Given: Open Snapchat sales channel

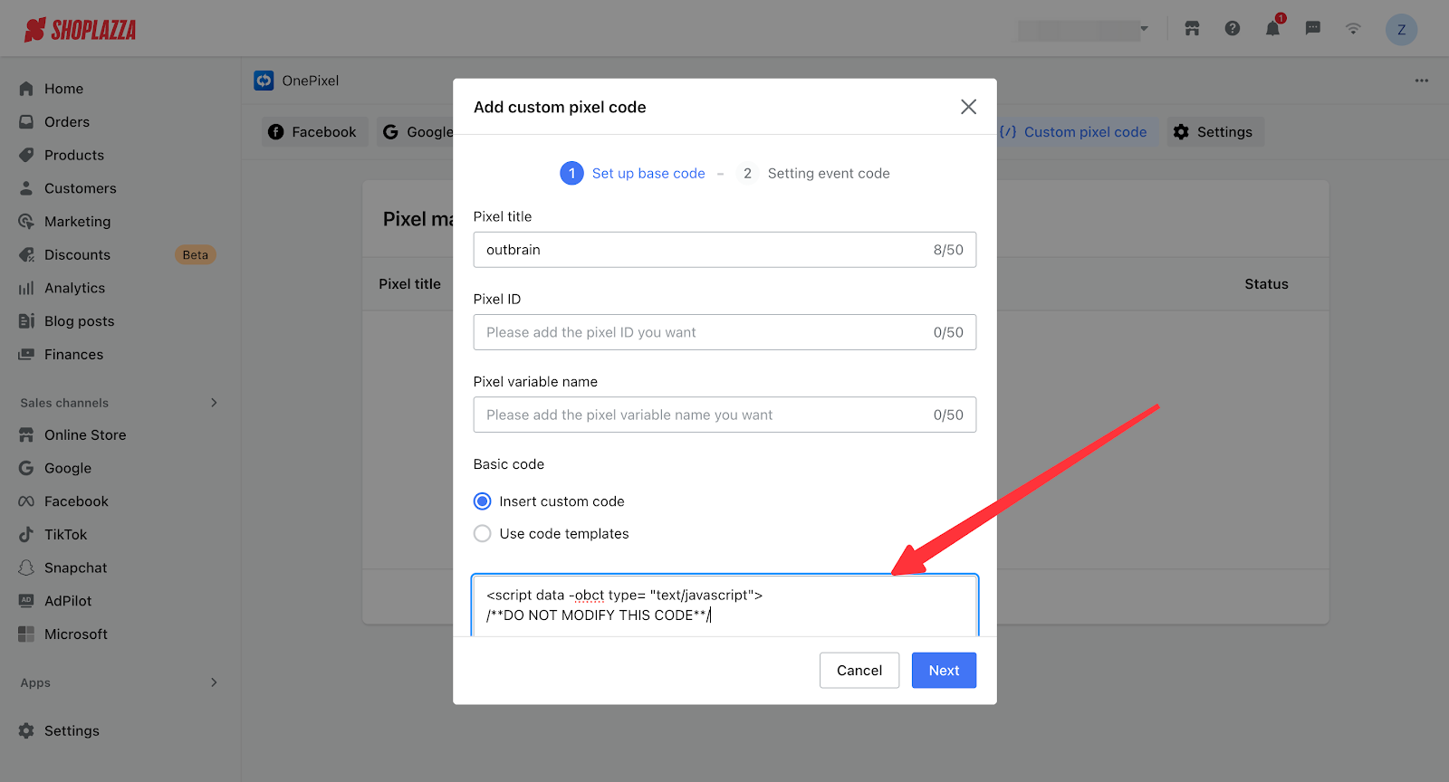Looking at the screenshot, I should (x=75, y=568).
